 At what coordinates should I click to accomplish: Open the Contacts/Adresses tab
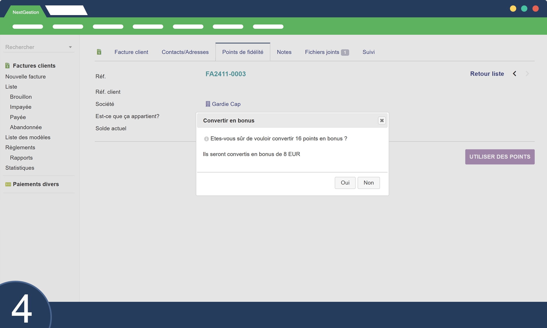tap(185, 52)
